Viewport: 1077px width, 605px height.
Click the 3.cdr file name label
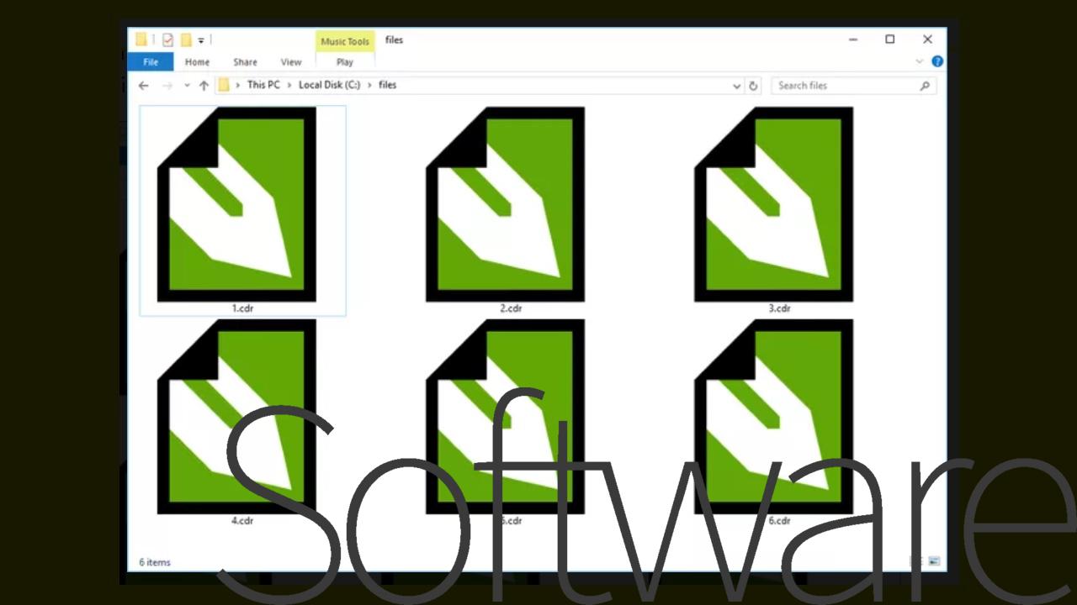pos(779,308)
